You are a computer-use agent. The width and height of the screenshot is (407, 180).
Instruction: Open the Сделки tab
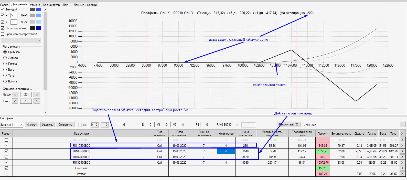tap(92, 5)
